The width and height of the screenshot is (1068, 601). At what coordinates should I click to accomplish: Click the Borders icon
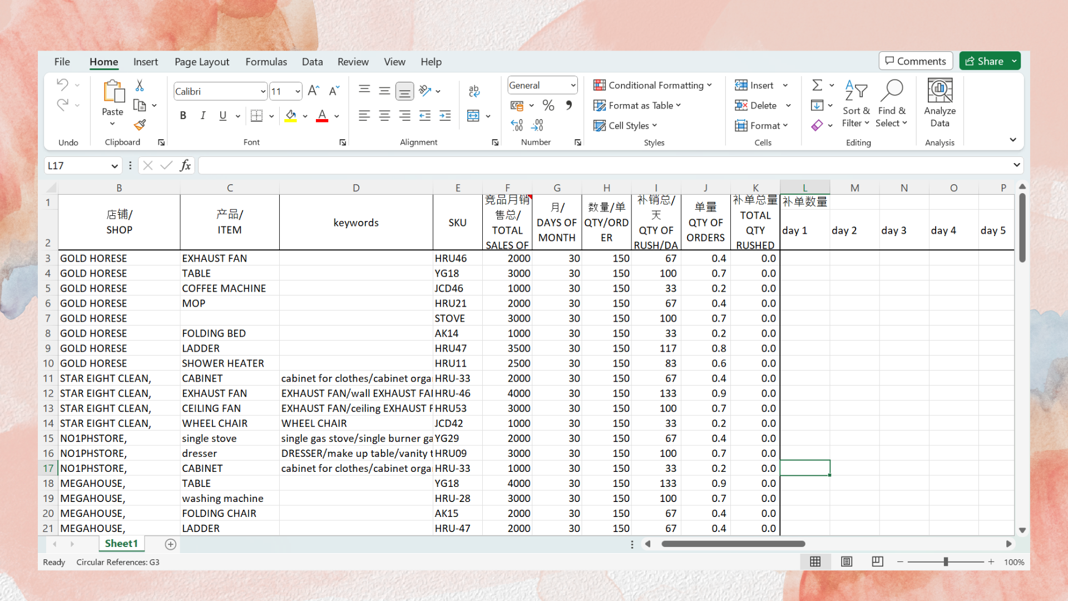(256, 116)
